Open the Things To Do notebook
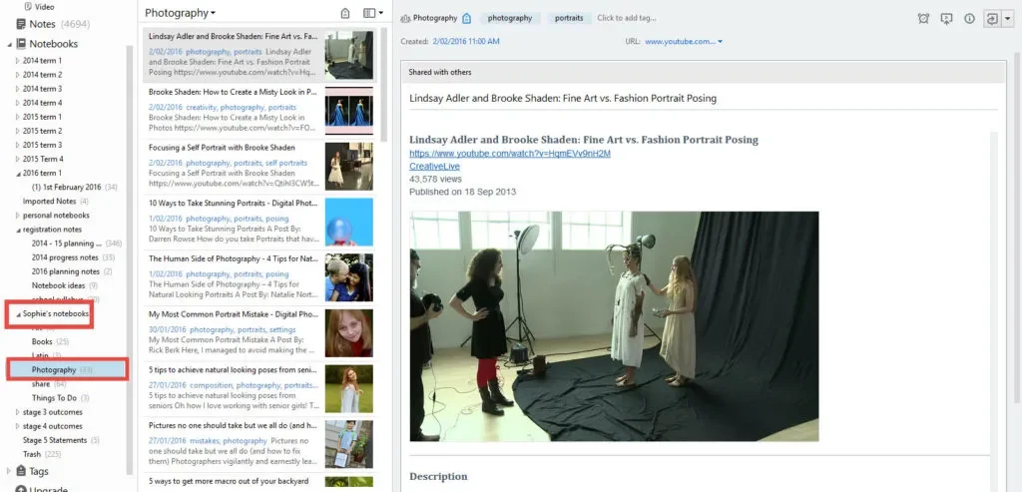The height and width of the screenshot is (492, 1022). (x=61, y=397)
